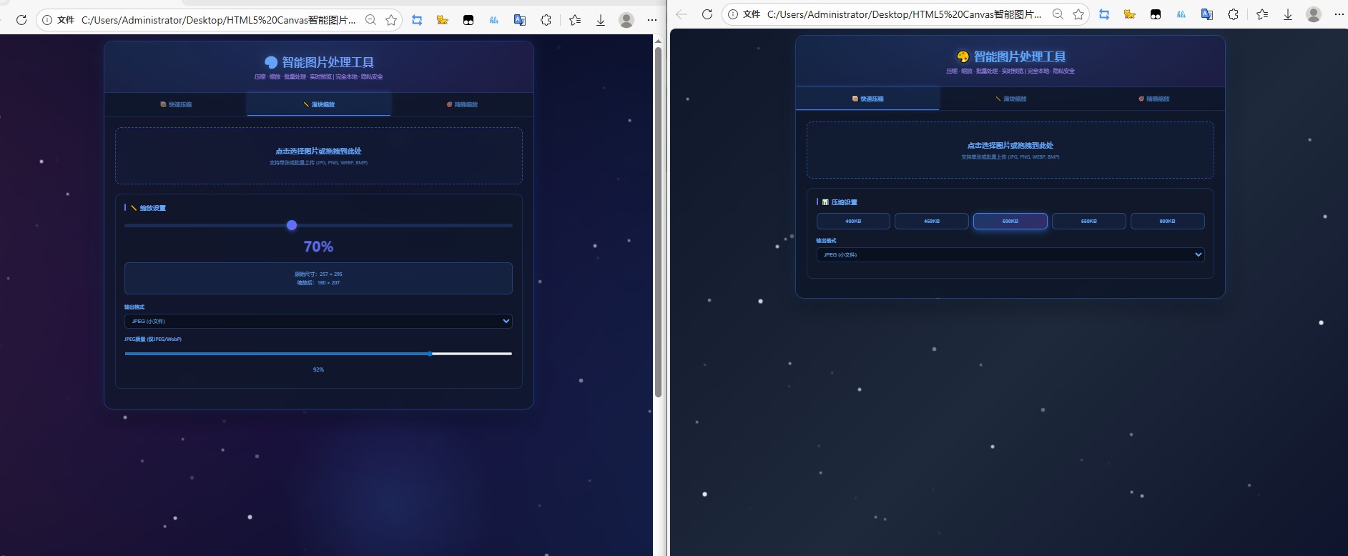Click the highlighted 500KB size button
This screenshot has width=1348, height=556.
1010,222
